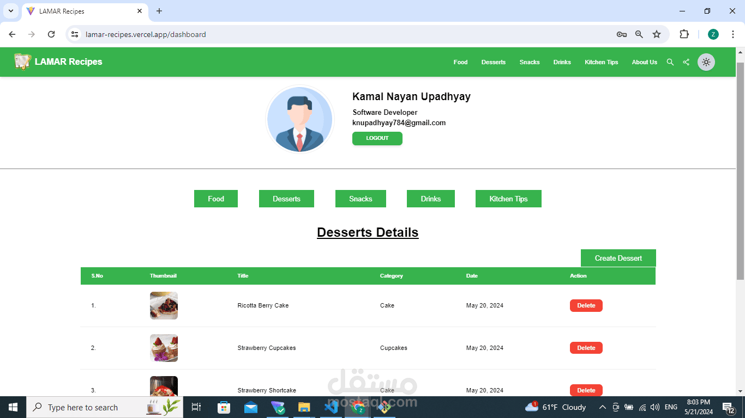This screenshot has height=418, width=745.
Task: Open the Extensions puzzle icon
Action: tap(684, 34)
